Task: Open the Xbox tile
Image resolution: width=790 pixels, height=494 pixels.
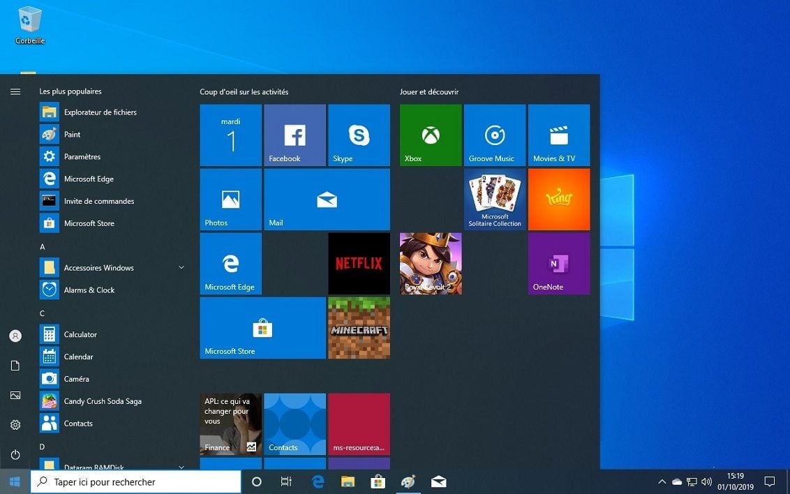Action: [431, 135]
